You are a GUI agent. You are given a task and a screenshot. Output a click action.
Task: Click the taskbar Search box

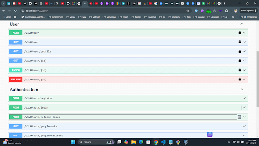[x=96, y=142]
